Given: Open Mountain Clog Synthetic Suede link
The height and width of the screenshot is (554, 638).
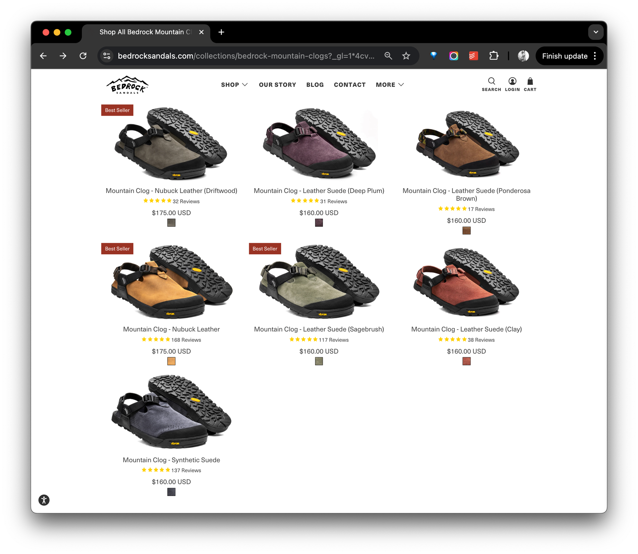Looking at the screenshot, I should (171, 460).
